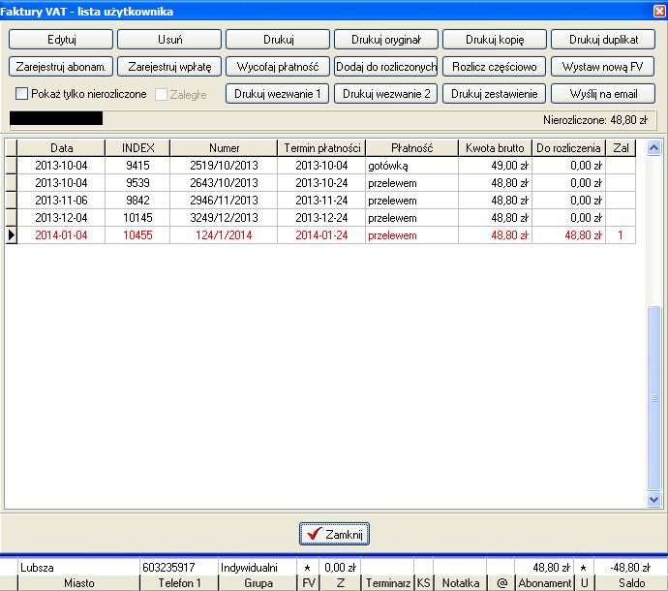Image resolution: width=668 pixels, height=591 pixels.
Task: Click the current row indicator arrow
Action: click(12, 235)
